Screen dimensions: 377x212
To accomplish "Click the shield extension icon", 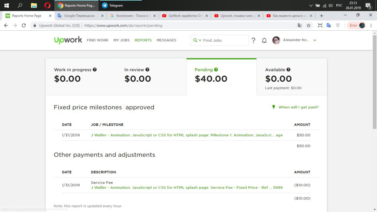I will pyautogui.click(x=338, y=25).
